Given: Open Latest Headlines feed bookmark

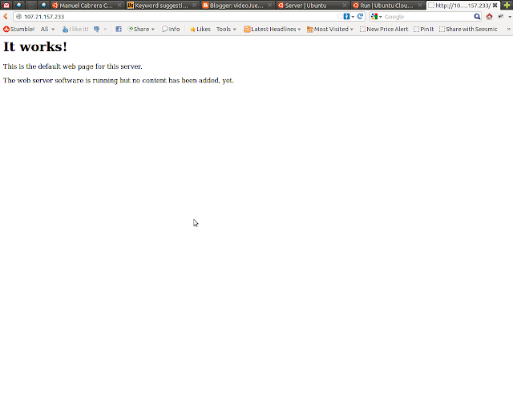Looking at the screenshot, I should [273, 29].
